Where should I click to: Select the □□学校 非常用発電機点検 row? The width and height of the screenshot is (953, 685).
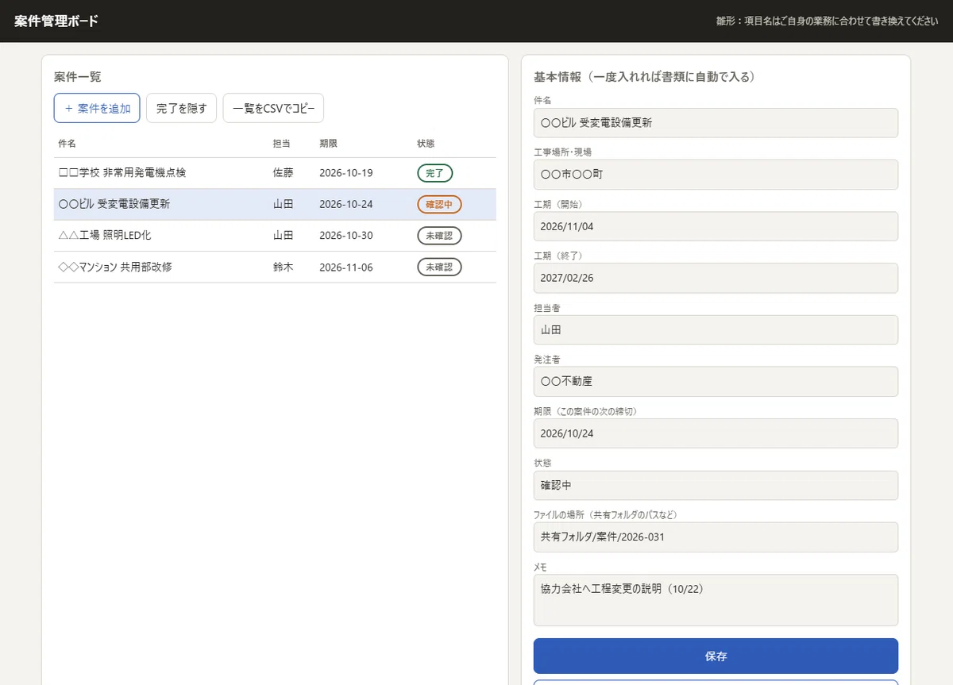coord(275,173)
